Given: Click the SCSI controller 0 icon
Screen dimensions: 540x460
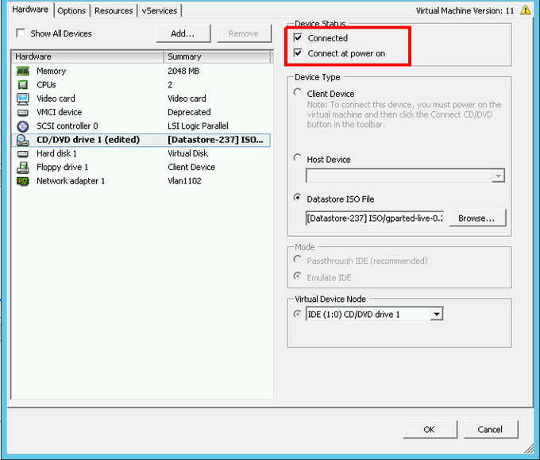Looking at the screenshot, I should (x=23, y=126).
